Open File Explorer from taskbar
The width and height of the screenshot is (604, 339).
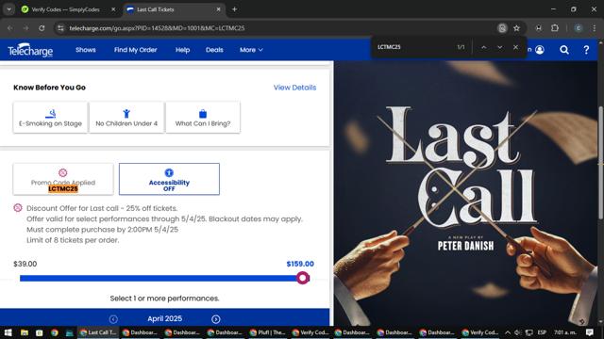point(24,332)
